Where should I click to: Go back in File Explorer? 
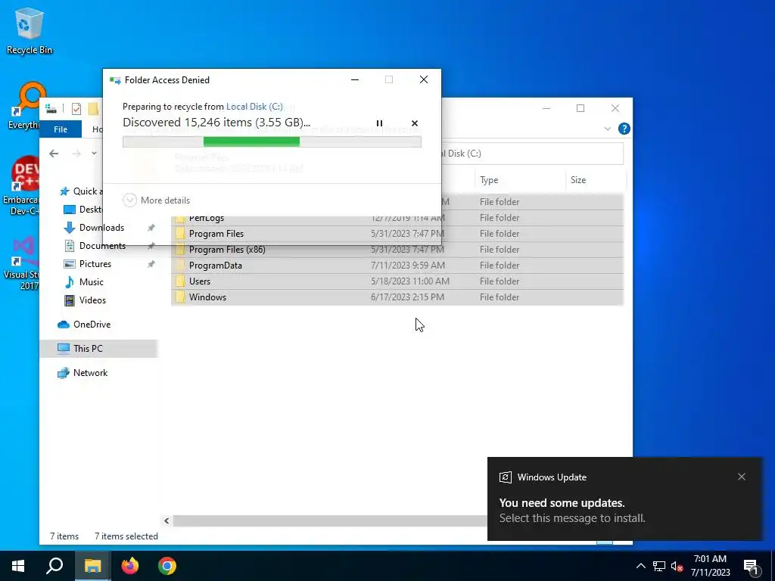(54, 154)
